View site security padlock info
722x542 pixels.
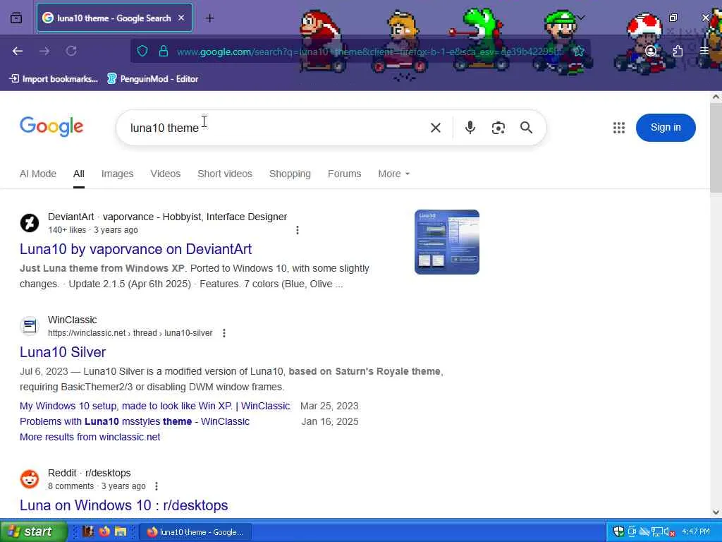[164, 51]
